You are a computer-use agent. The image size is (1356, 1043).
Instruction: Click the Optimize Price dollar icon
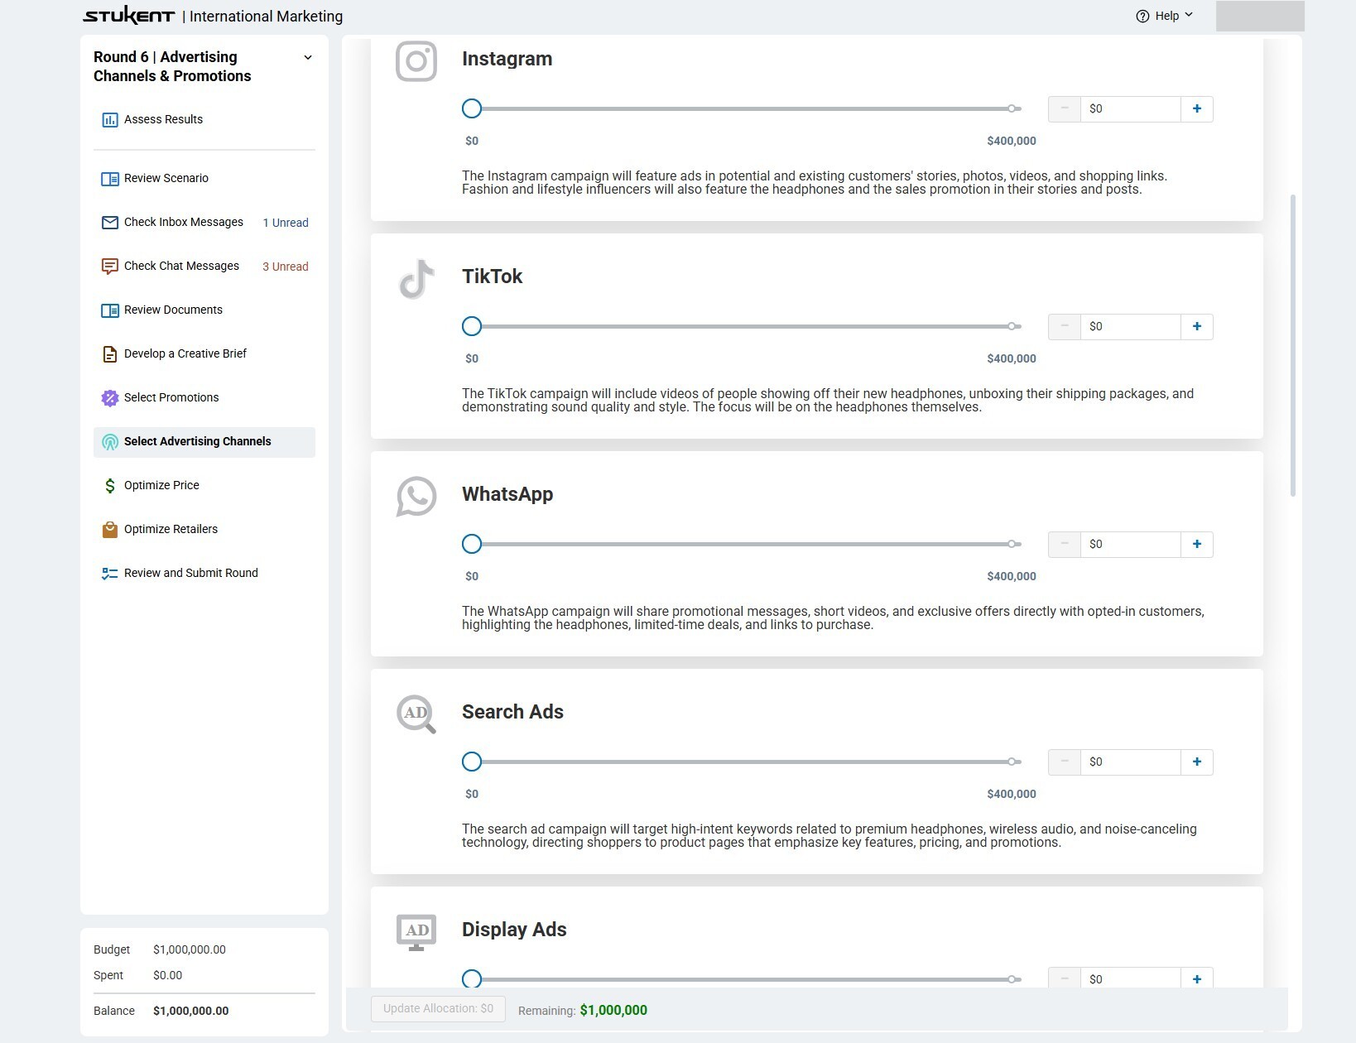coord(109,486)
